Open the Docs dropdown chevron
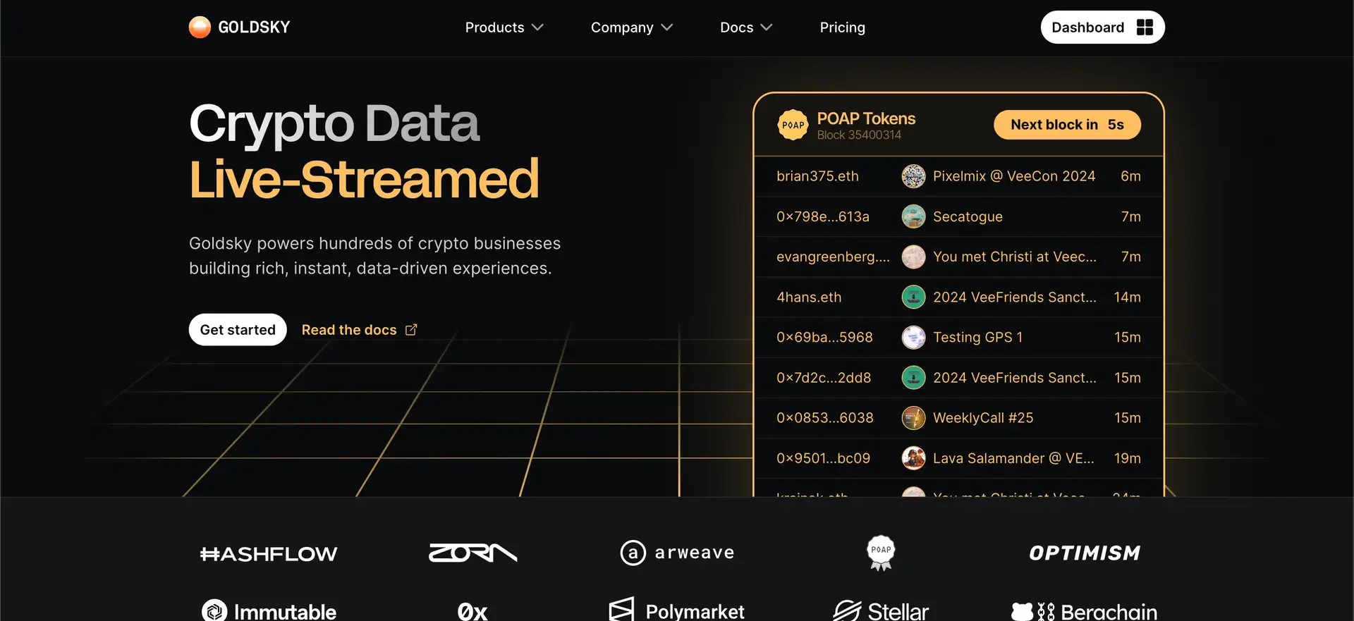 pyautogui.click(x=767, y=27)
